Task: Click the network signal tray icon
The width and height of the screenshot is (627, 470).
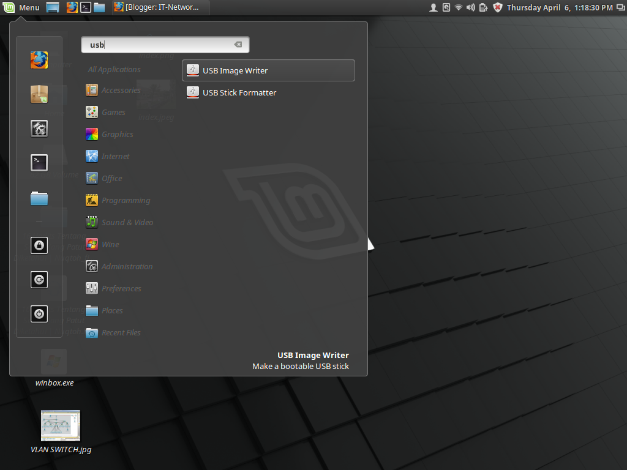Action: 459,7
